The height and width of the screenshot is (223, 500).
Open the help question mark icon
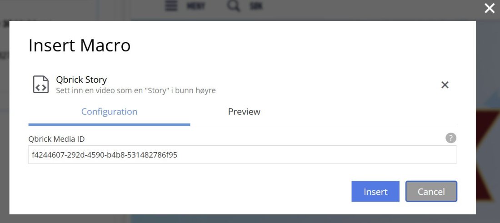[451, 138]
